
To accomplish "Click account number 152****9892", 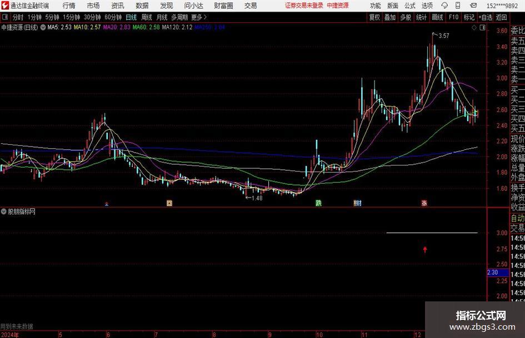I will 502,6.
